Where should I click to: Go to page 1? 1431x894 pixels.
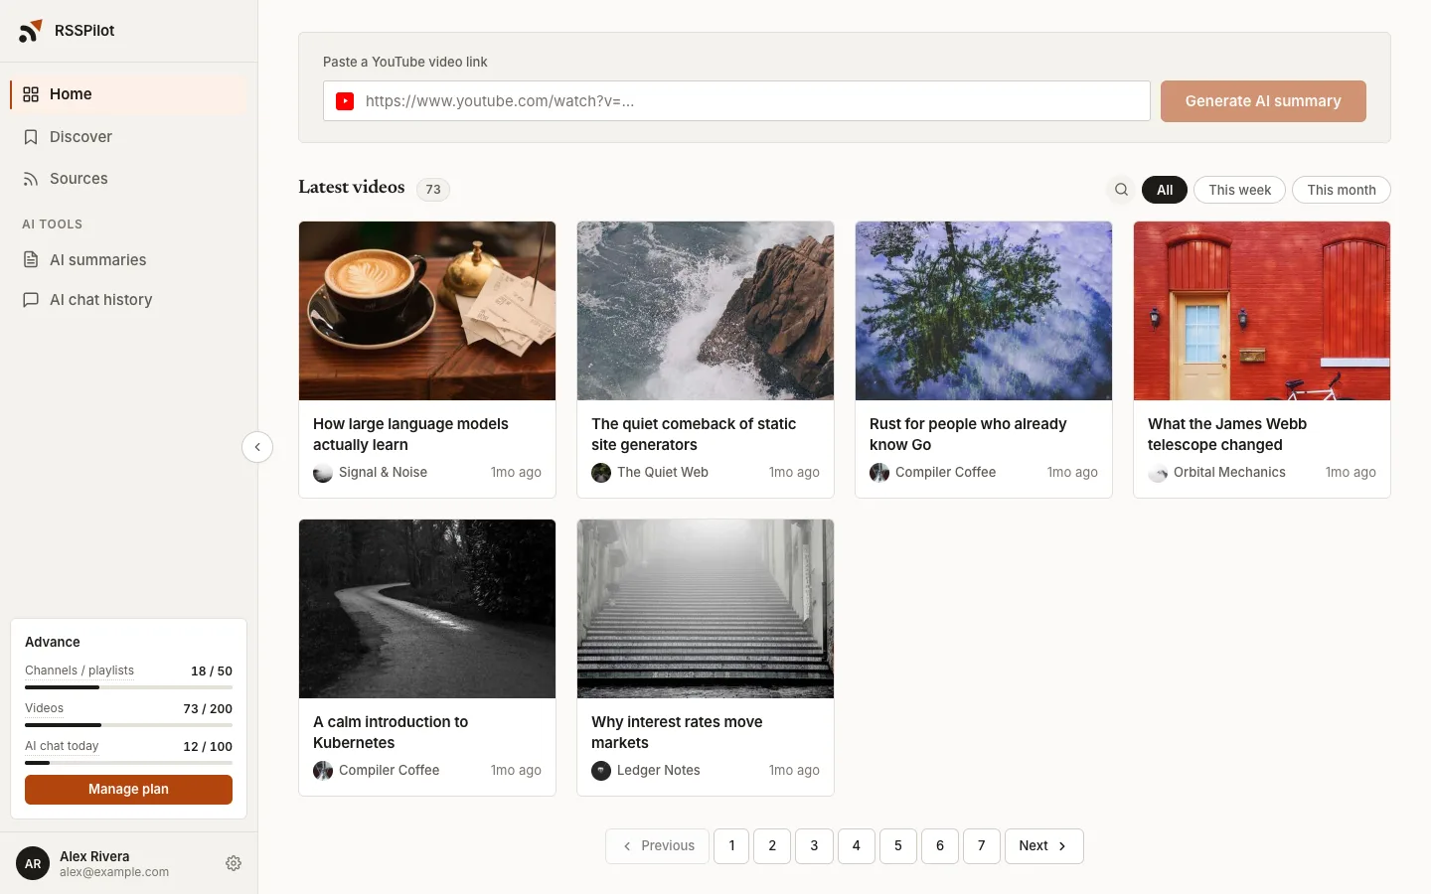pos(731,846)
